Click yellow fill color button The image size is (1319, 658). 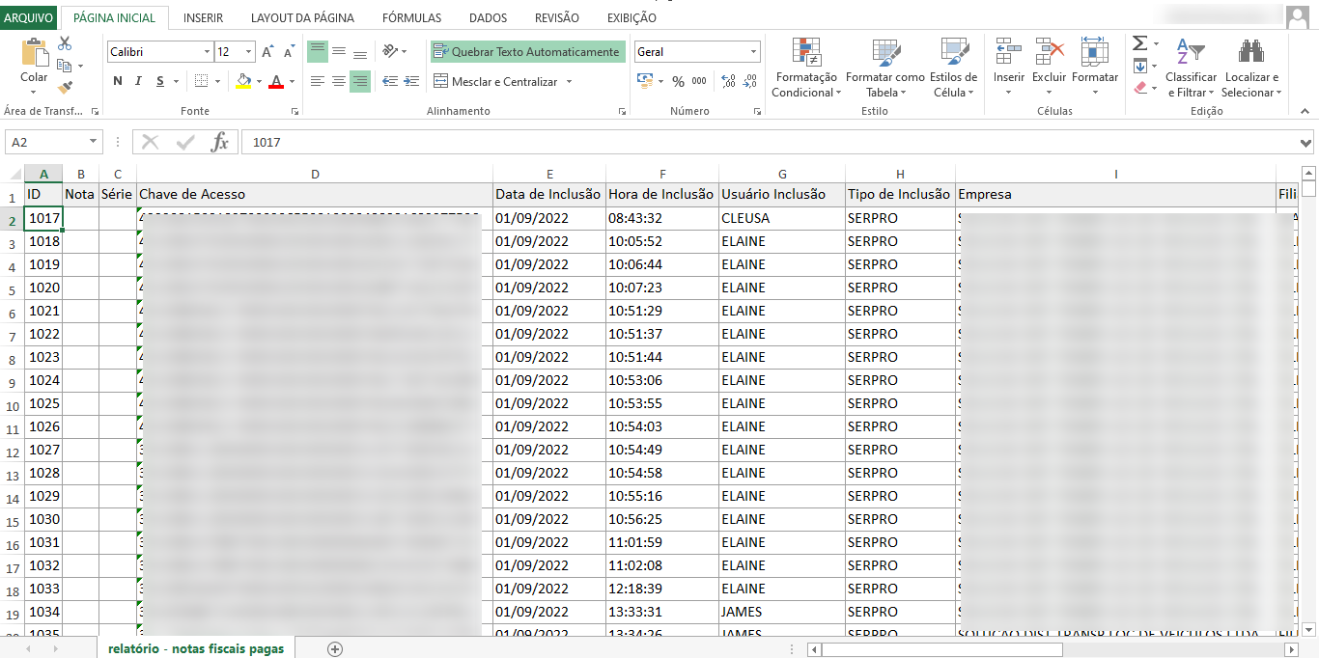click(x=243, y=81)
